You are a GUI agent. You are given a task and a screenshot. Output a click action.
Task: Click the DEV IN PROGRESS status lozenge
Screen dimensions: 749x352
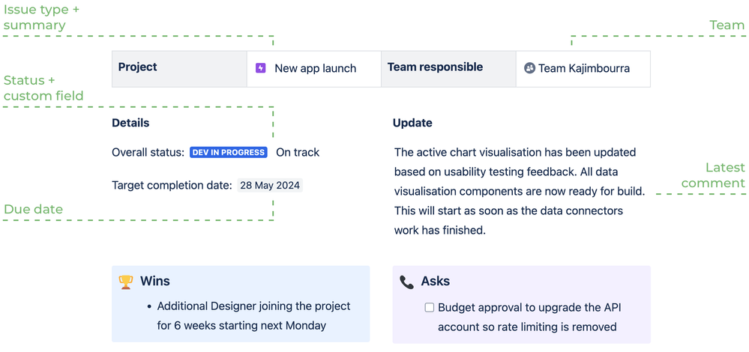pyautogui.click(x=229, y=152)
